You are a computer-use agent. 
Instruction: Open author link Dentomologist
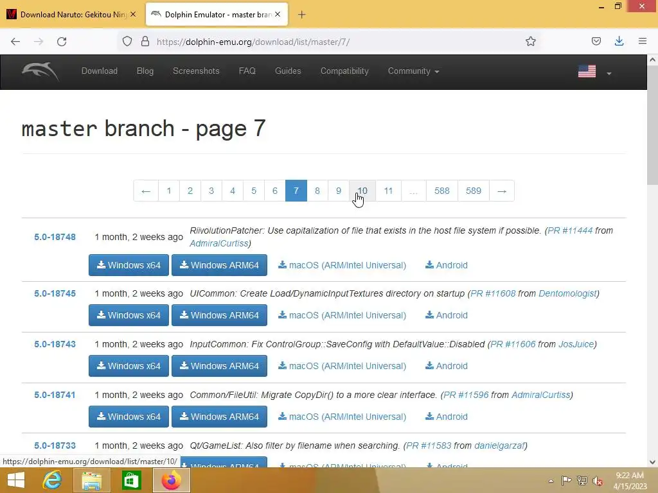[567, 293]
